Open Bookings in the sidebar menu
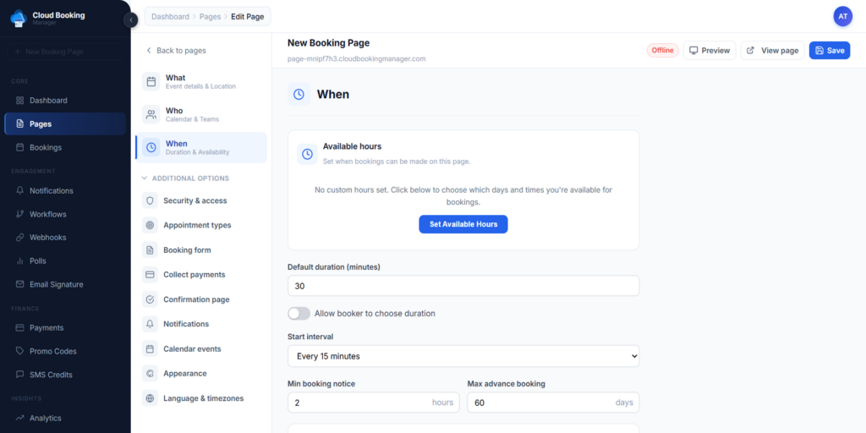Screen dimensions: 866x433 [x=46, y=147]
